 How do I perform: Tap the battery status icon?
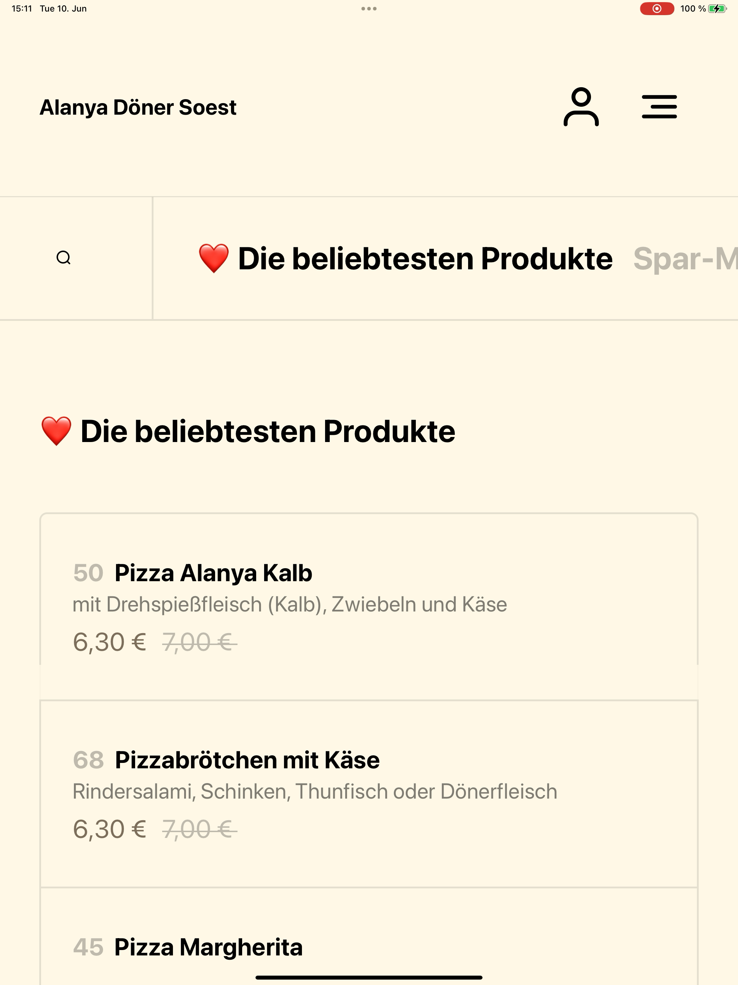(x=717, y=8)
